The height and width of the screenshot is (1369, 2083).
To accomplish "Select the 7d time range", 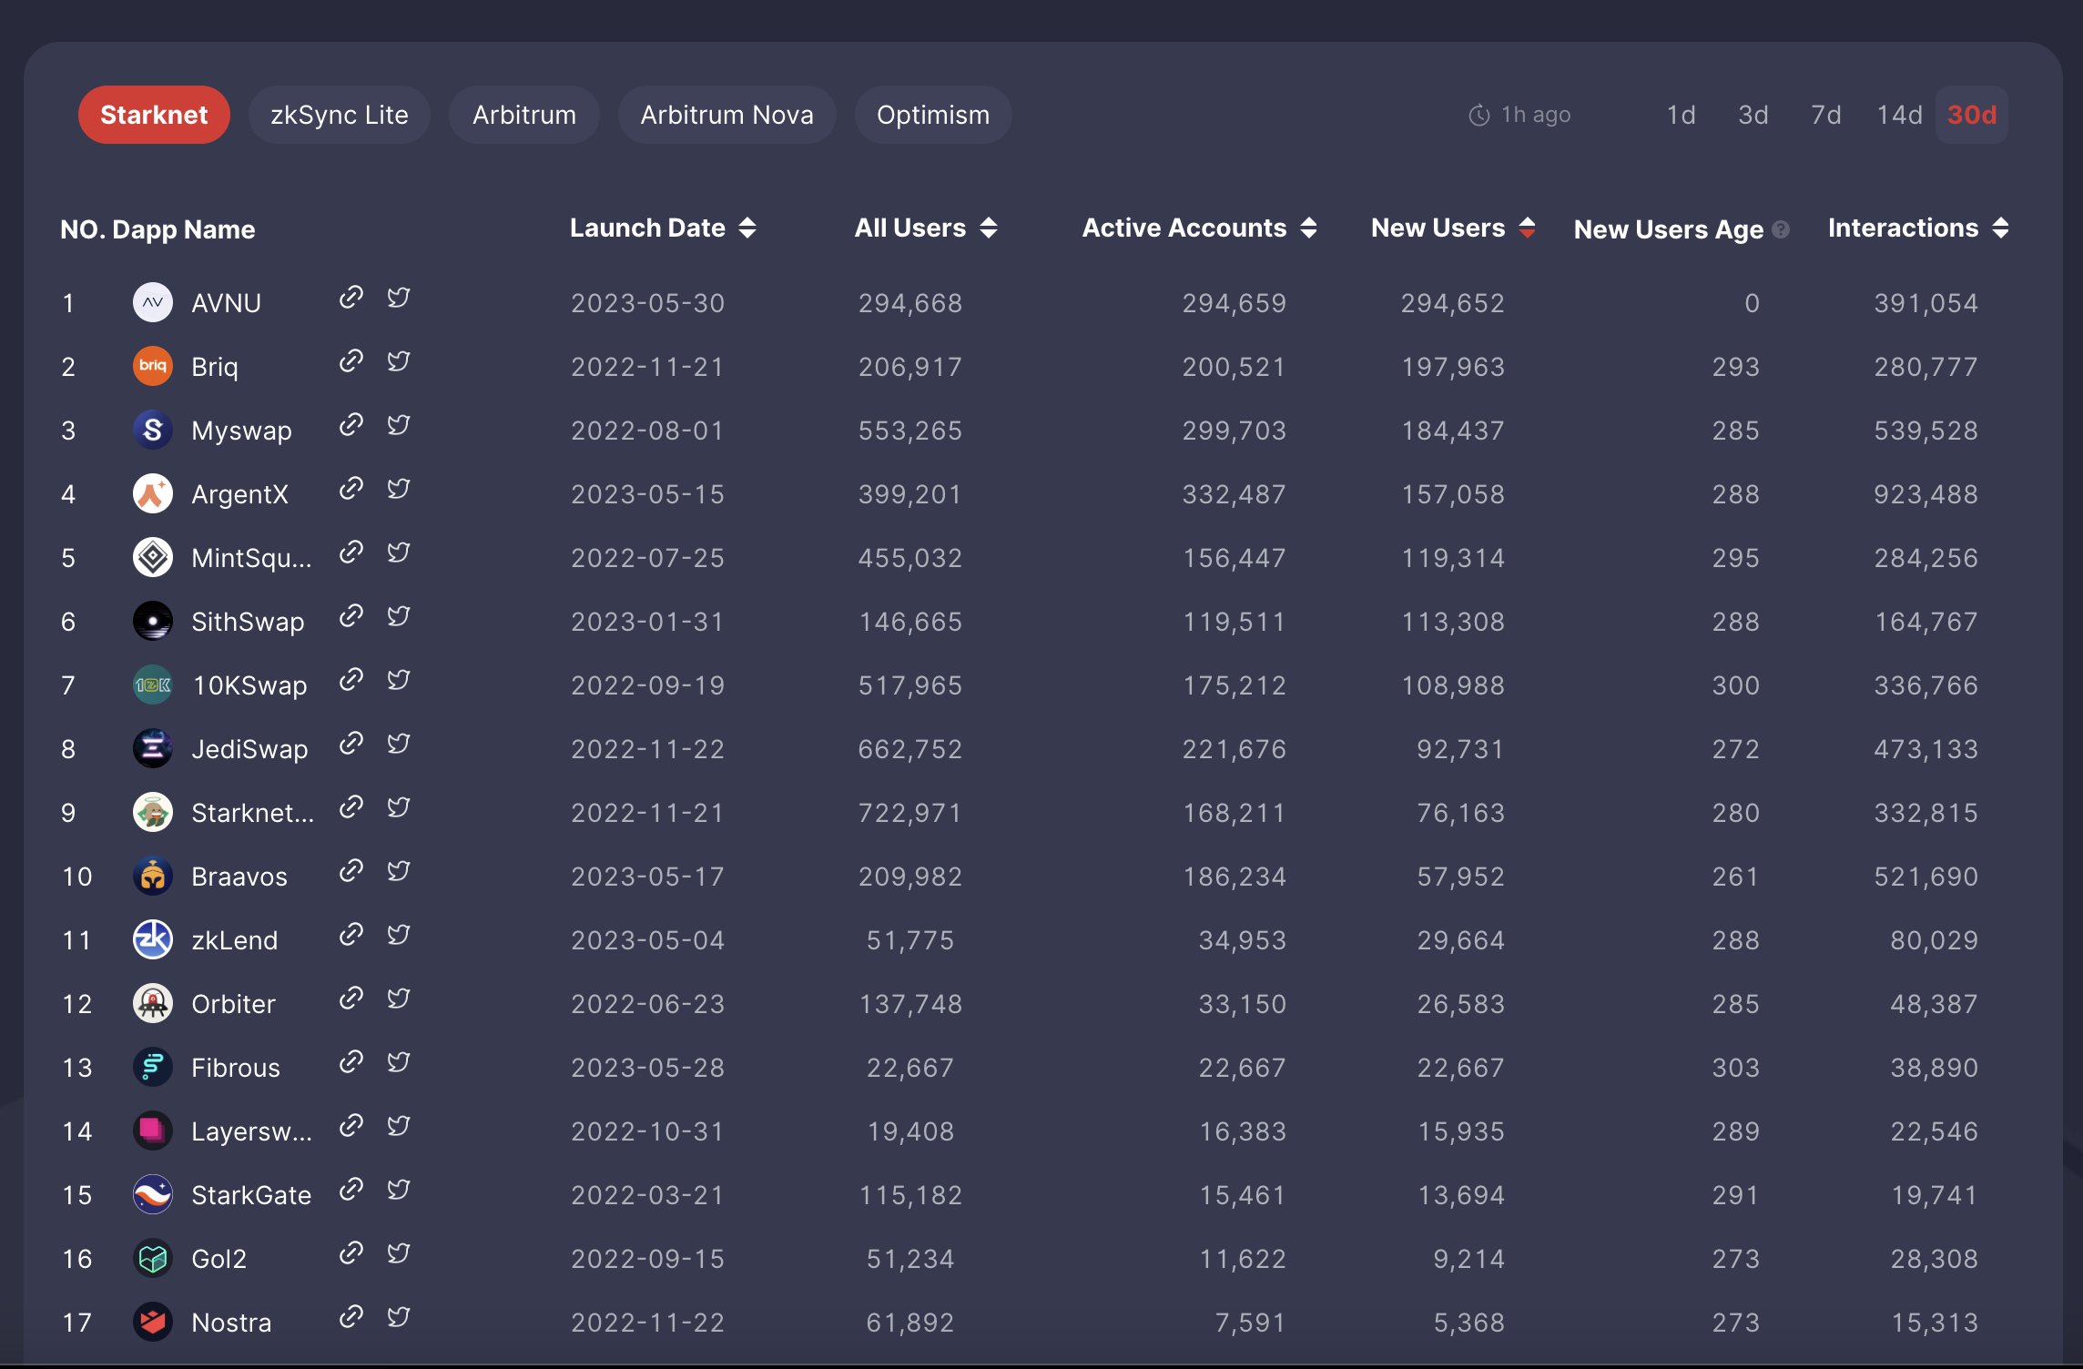I will click(1826, 115).
